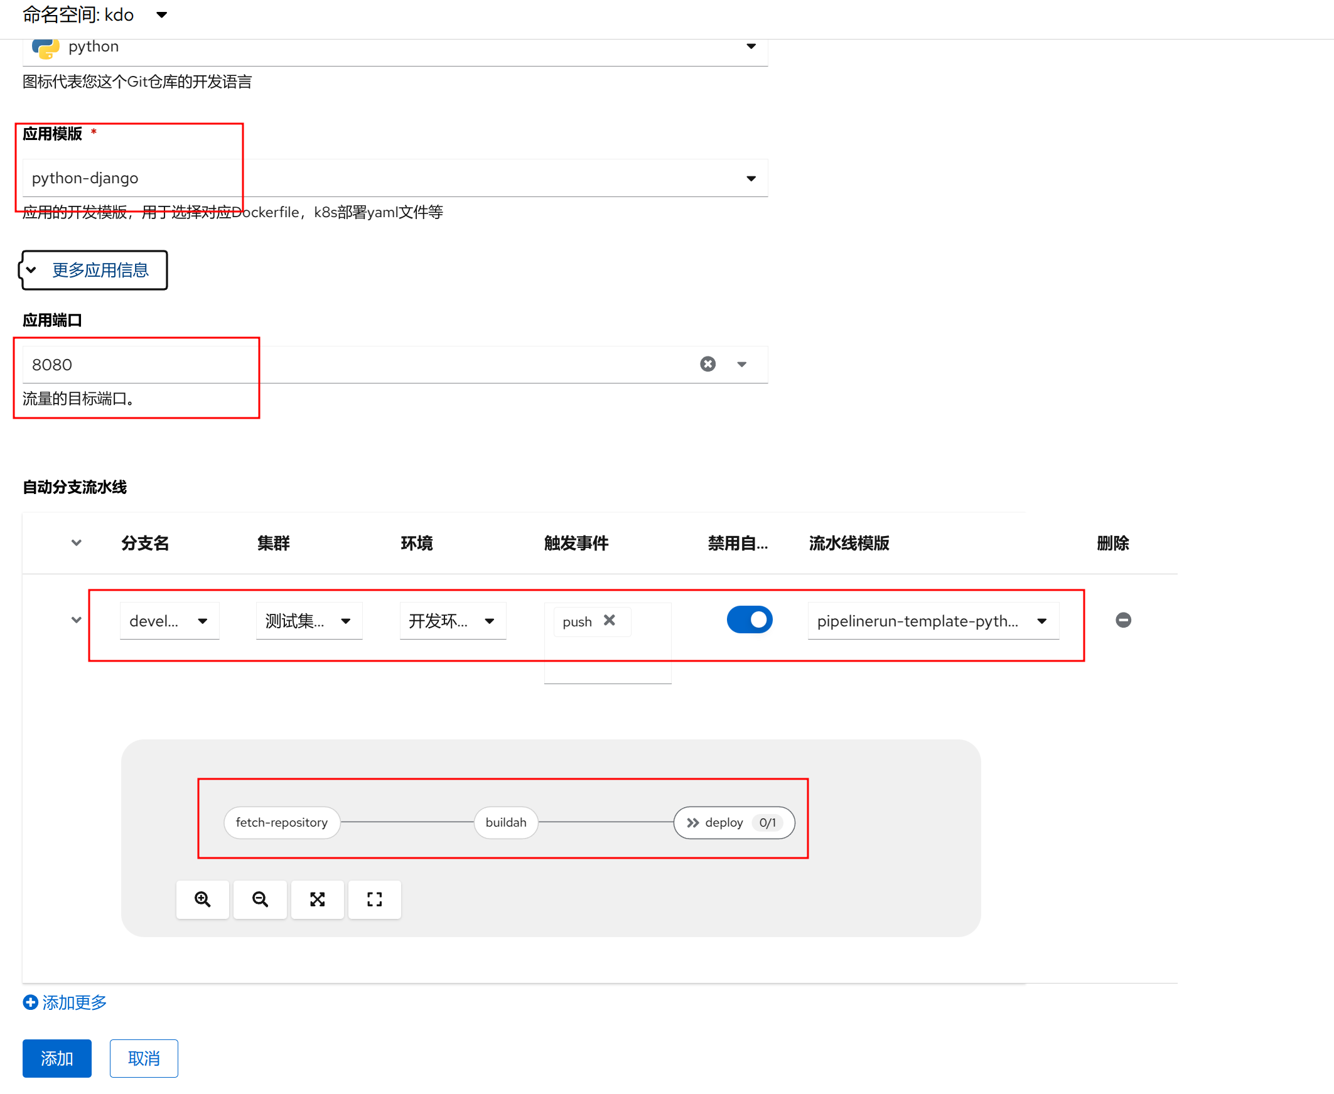The image size is (1334, 1094).
Task: Click the fit-to-screen graph icon
Action: 317,899
